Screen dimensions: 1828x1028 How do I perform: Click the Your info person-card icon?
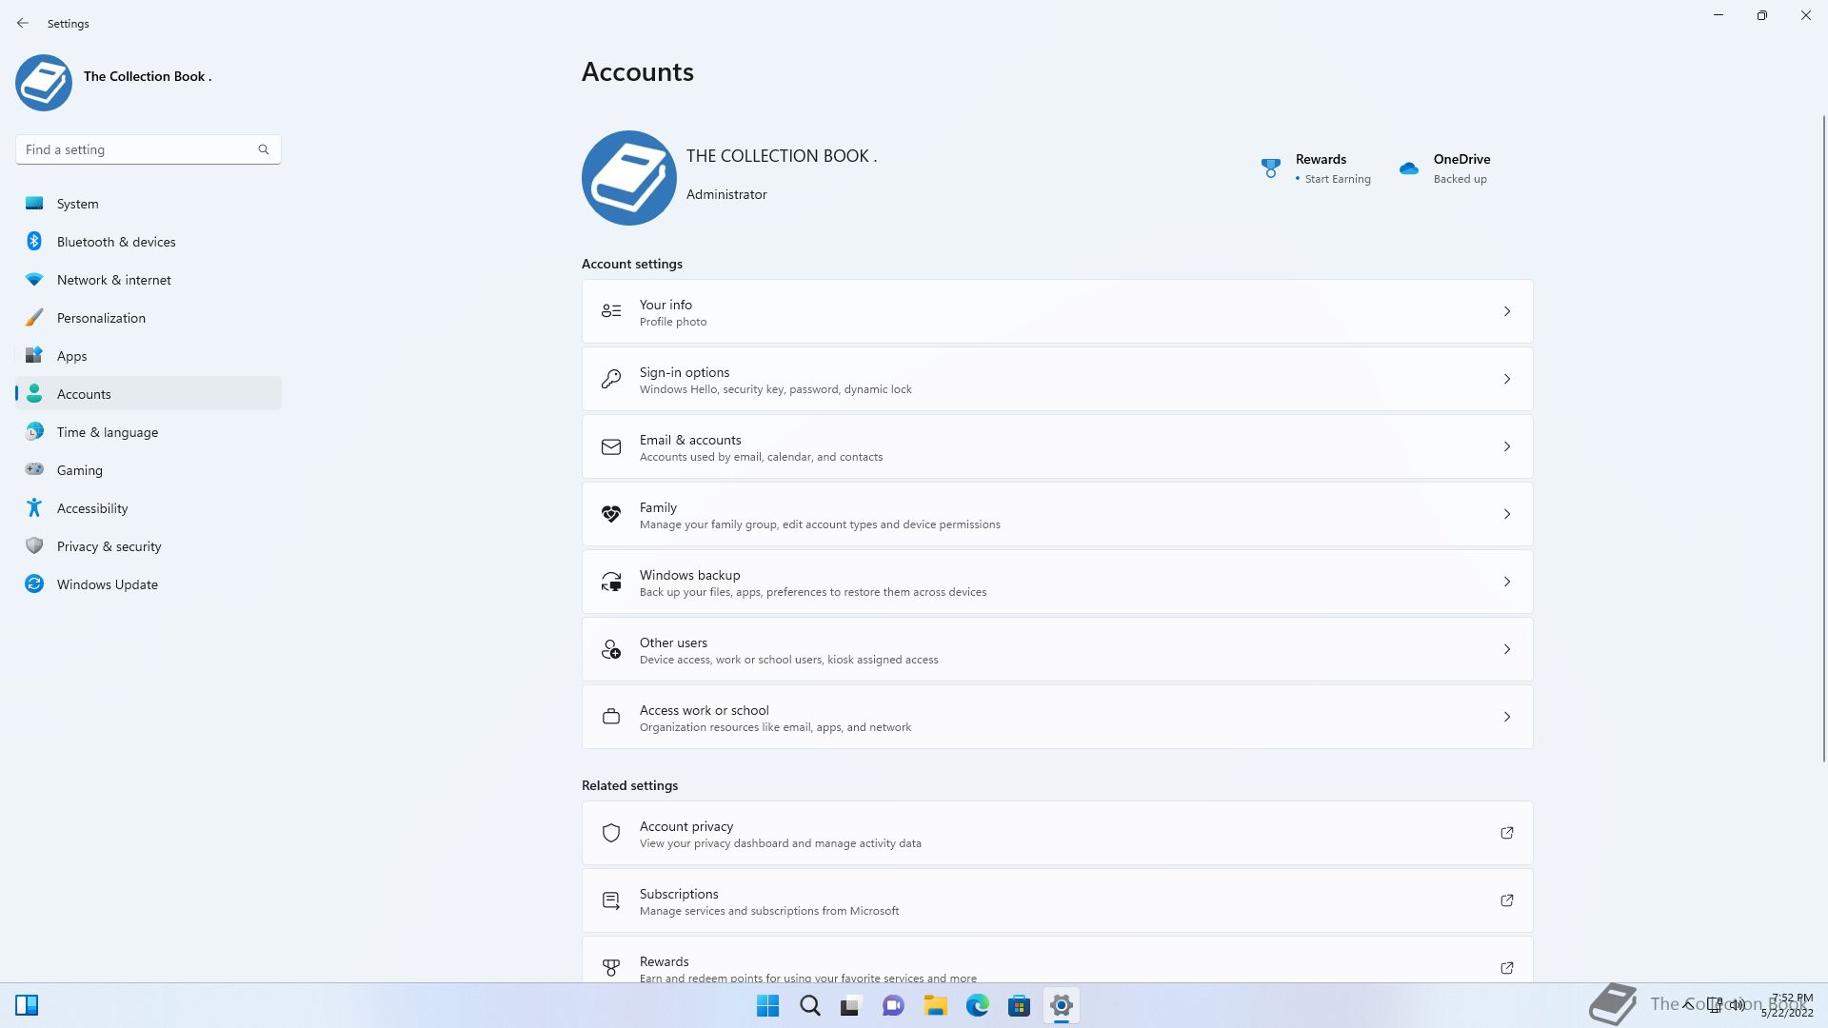click(x=611, y=311)
